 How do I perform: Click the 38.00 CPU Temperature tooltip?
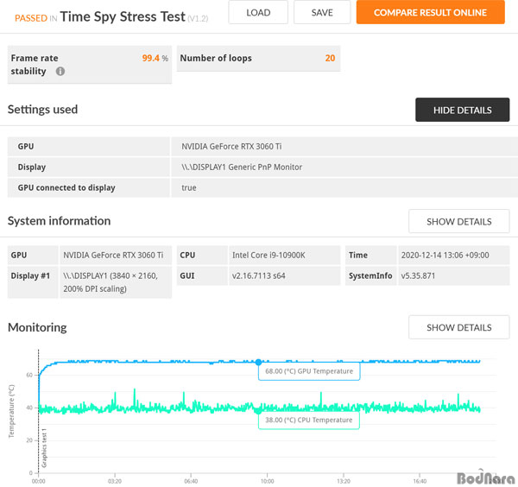[x=309, y=420]
